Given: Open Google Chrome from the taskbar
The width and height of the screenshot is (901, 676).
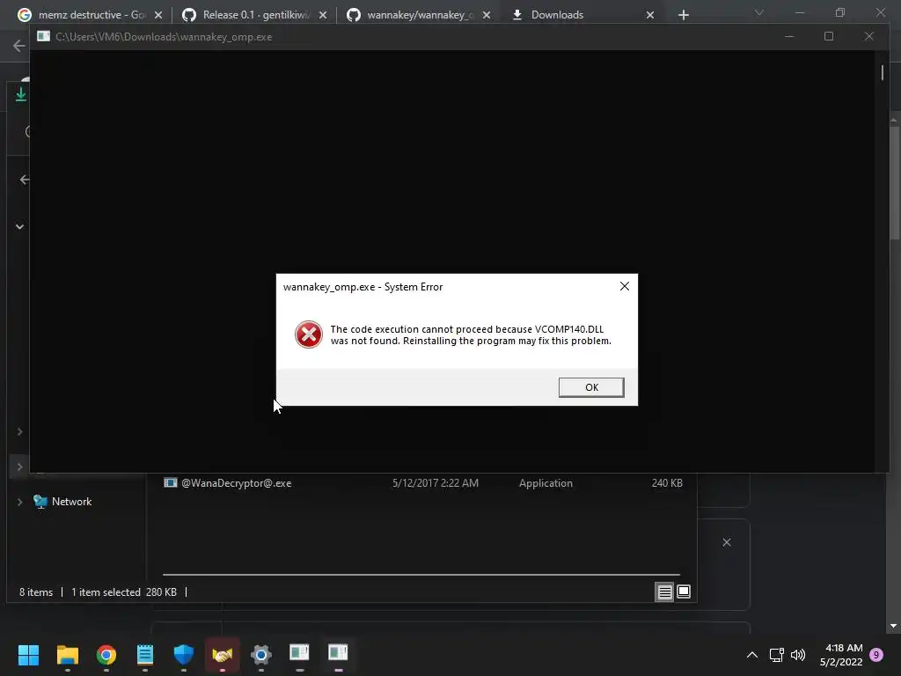Looking at the screenshot, I should (106, 654).
